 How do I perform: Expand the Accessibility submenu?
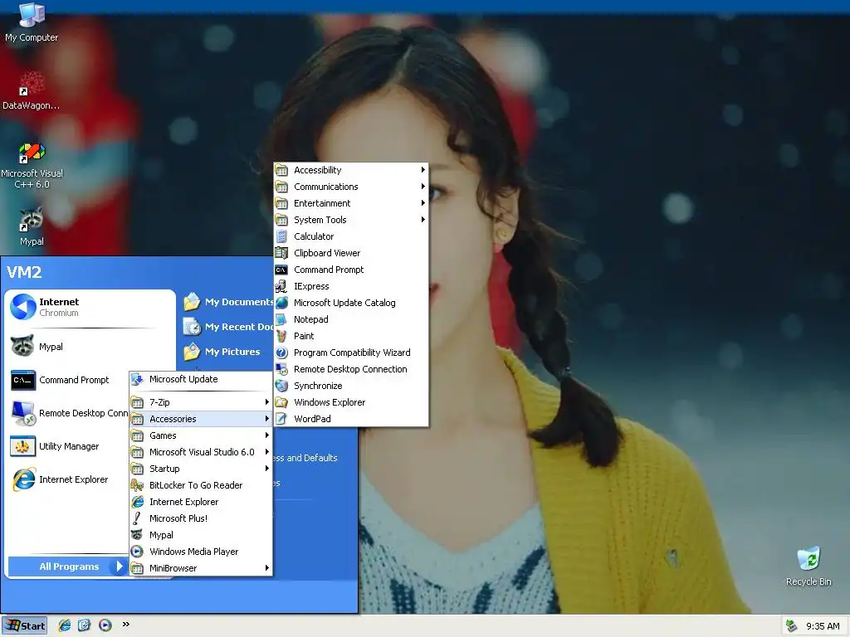[x=351, y=170]
